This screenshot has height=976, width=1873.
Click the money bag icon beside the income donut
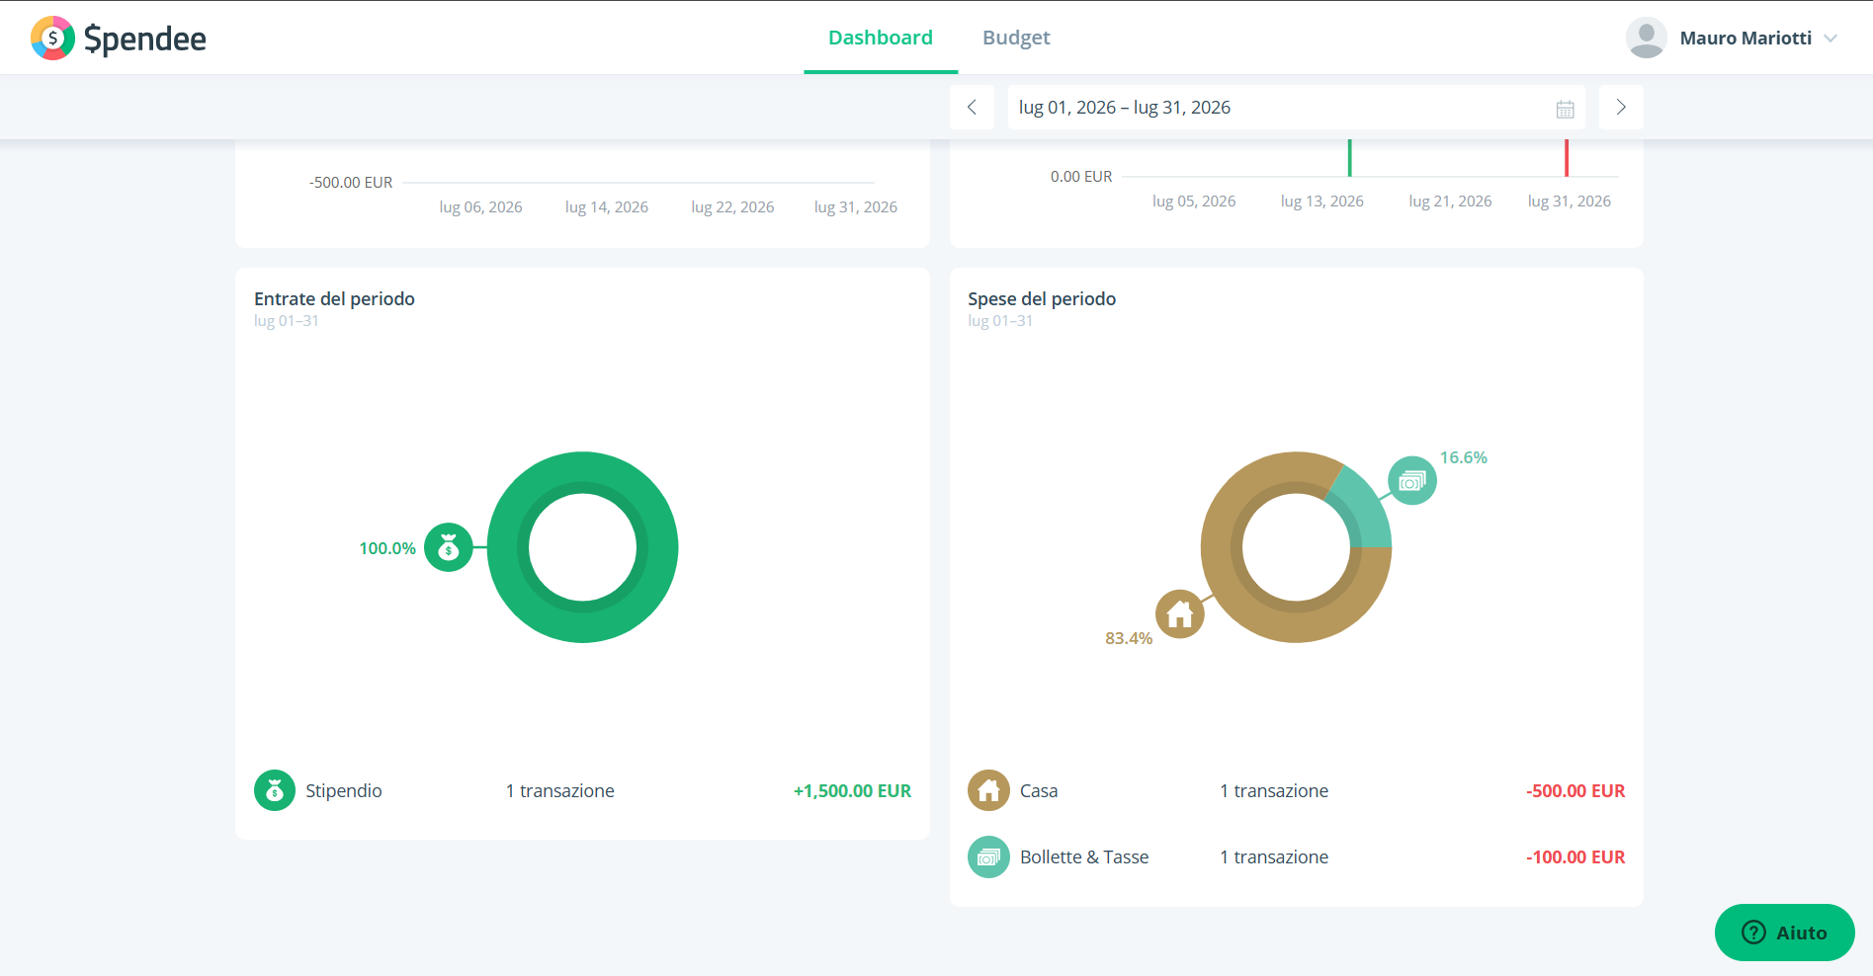click(x=449, y=547)
